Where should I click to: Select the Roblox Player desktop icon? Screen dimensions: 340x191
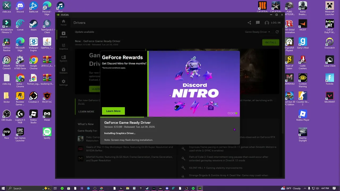tap(303, 115)
